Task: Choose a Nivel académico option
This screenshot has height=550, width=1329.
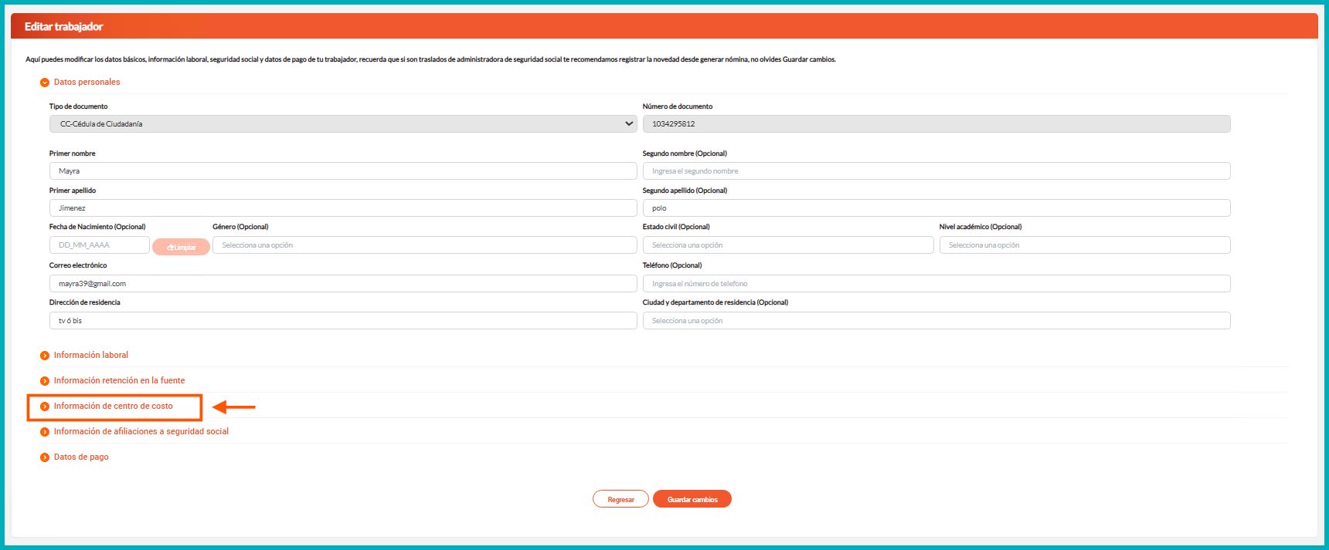Action: pyautogui.click(x=1084, y=245)
